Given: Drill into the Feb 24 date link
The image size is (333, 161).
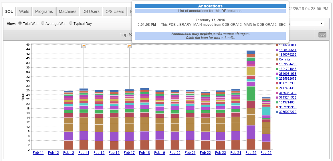Looking at the screenshot, I should (x=236, y=153).
